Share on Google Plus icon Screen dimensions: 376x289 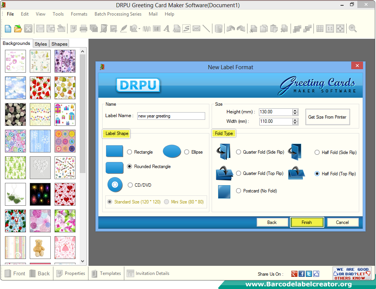294,274
